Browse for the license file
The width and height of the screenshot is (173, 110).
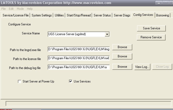[x=122, y=56]
